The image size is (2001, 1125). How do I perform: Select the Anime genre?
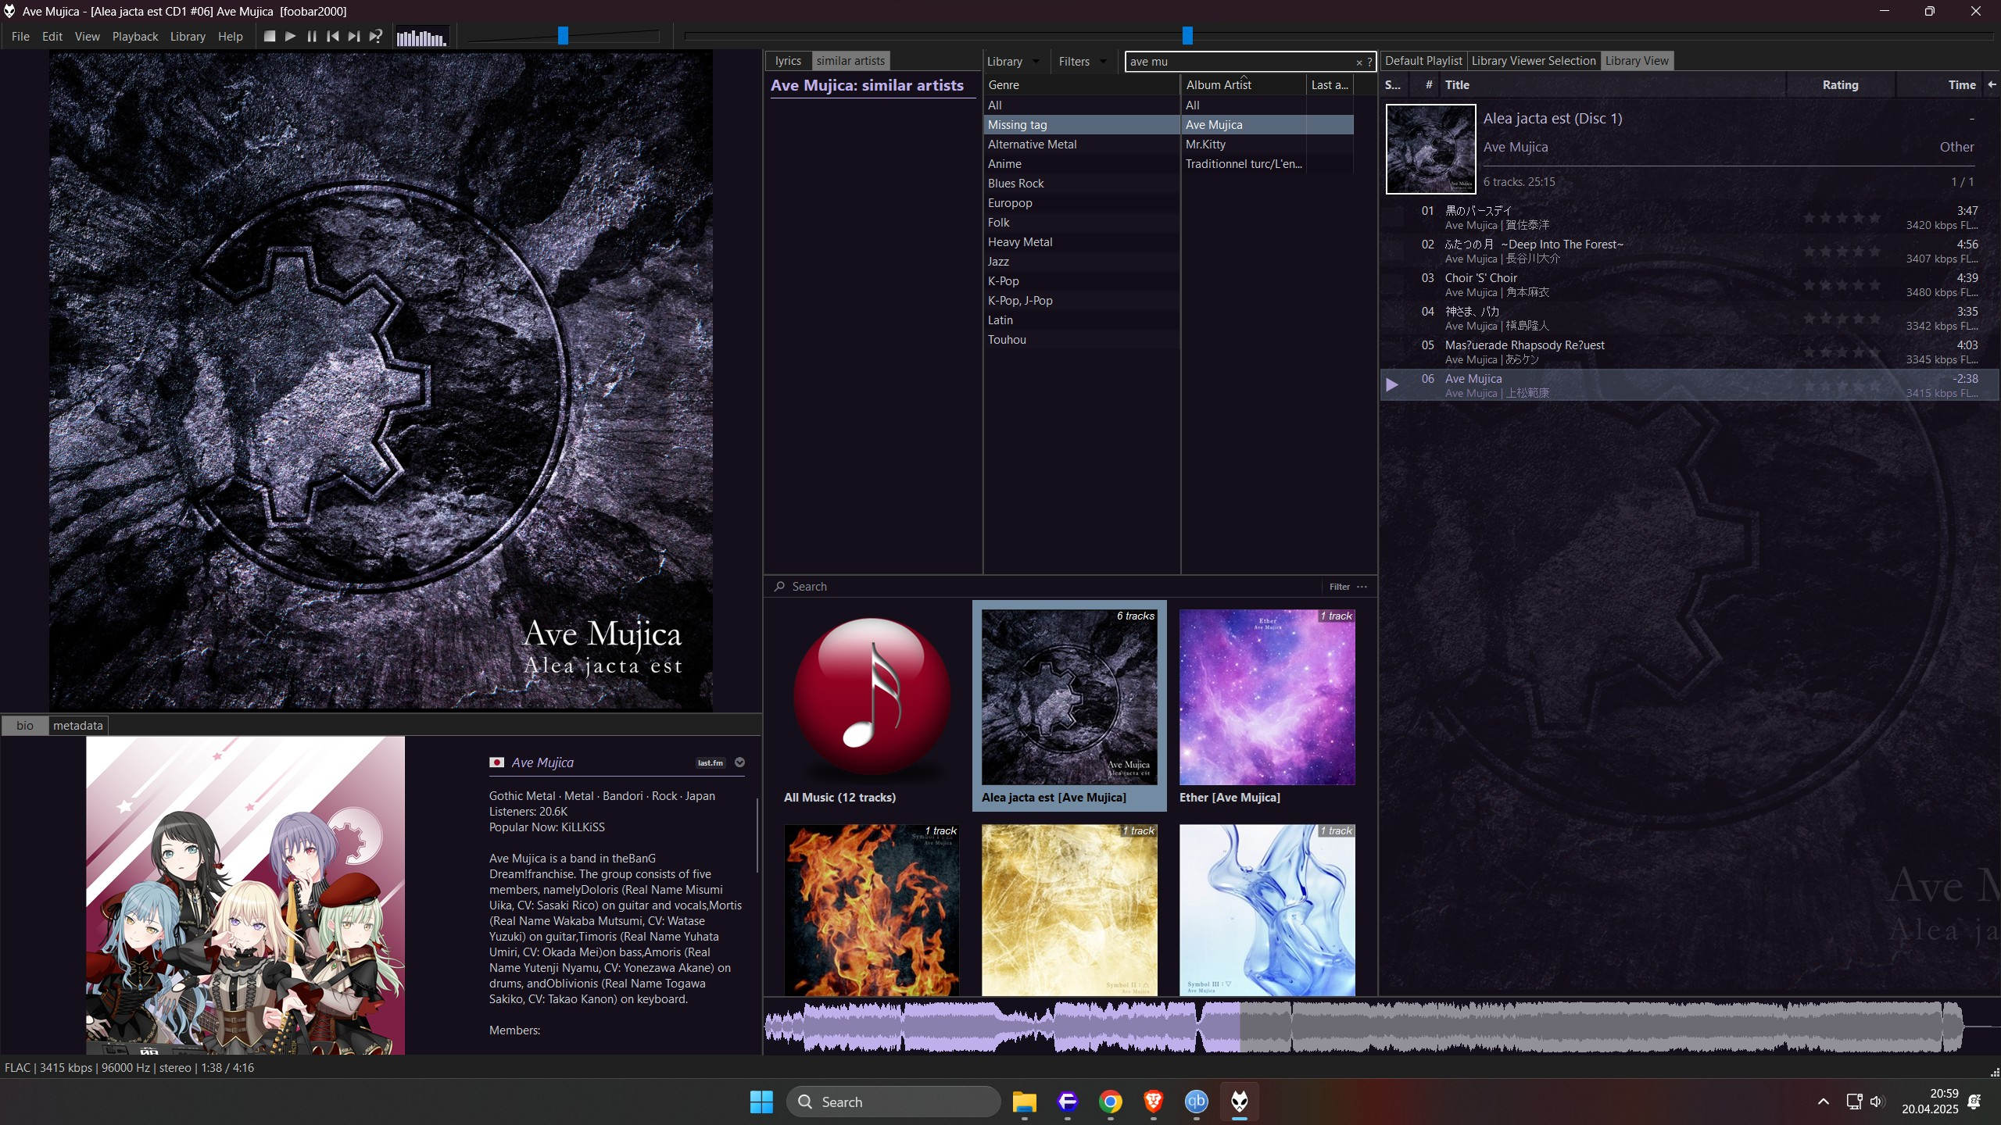(x=1081, y=163)
